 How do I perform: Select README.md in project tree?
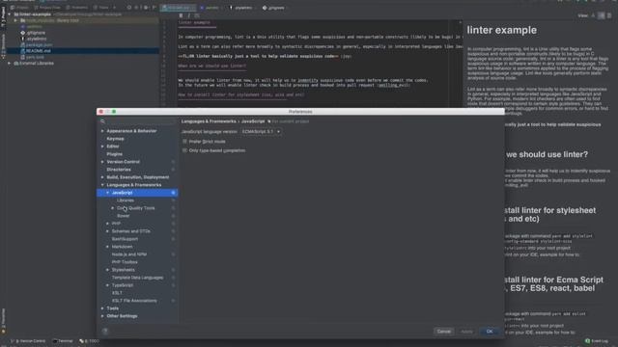(39, 51)
